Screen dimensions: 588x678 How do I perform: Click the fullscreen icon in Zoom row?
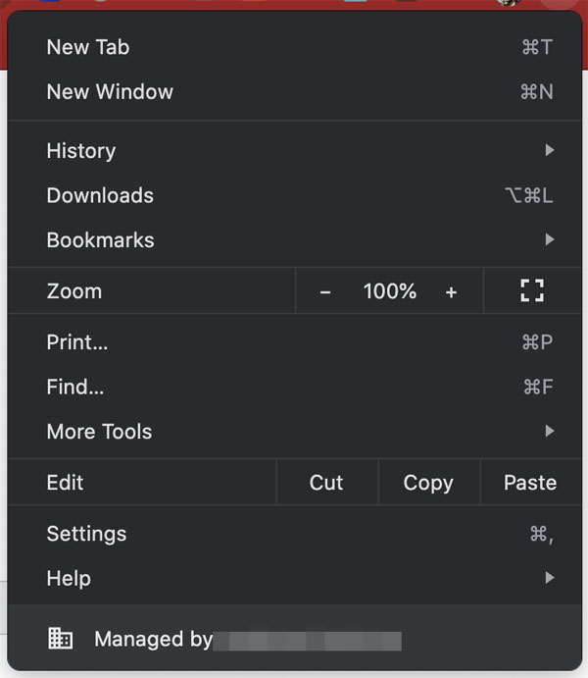(x=532, y=290)
